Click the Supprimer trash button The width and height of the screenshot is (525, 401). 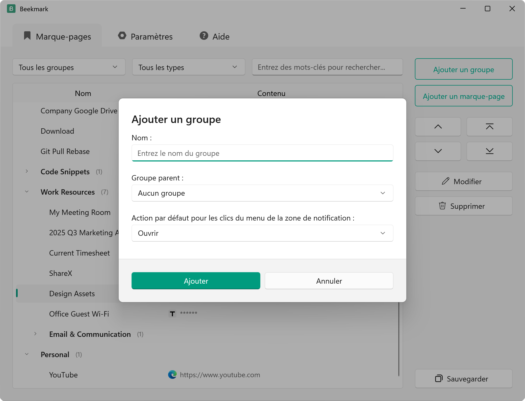coord(464,206)
